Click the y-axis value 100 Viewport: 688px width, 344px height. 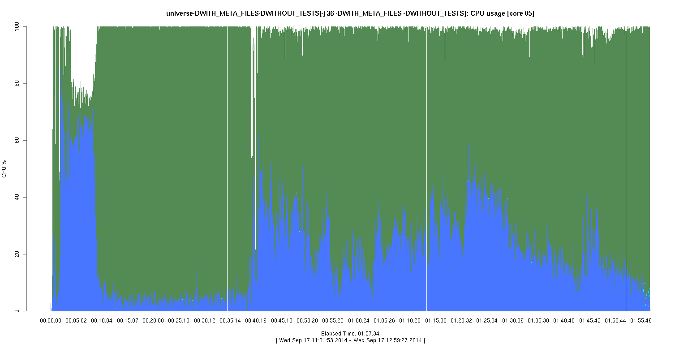pos(18,27)
